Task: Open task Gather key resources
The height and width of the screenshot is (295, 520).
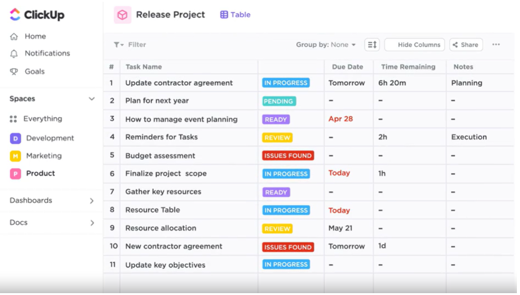Action: pos(163,192)
